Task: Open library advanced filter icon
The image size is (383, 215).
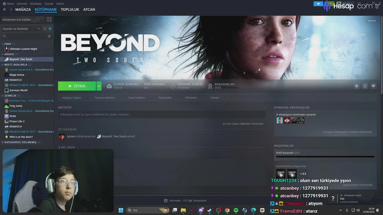Action: coord(49,36)
